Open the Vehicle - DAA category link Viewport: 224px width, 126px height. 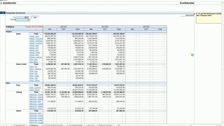(34, 46)
